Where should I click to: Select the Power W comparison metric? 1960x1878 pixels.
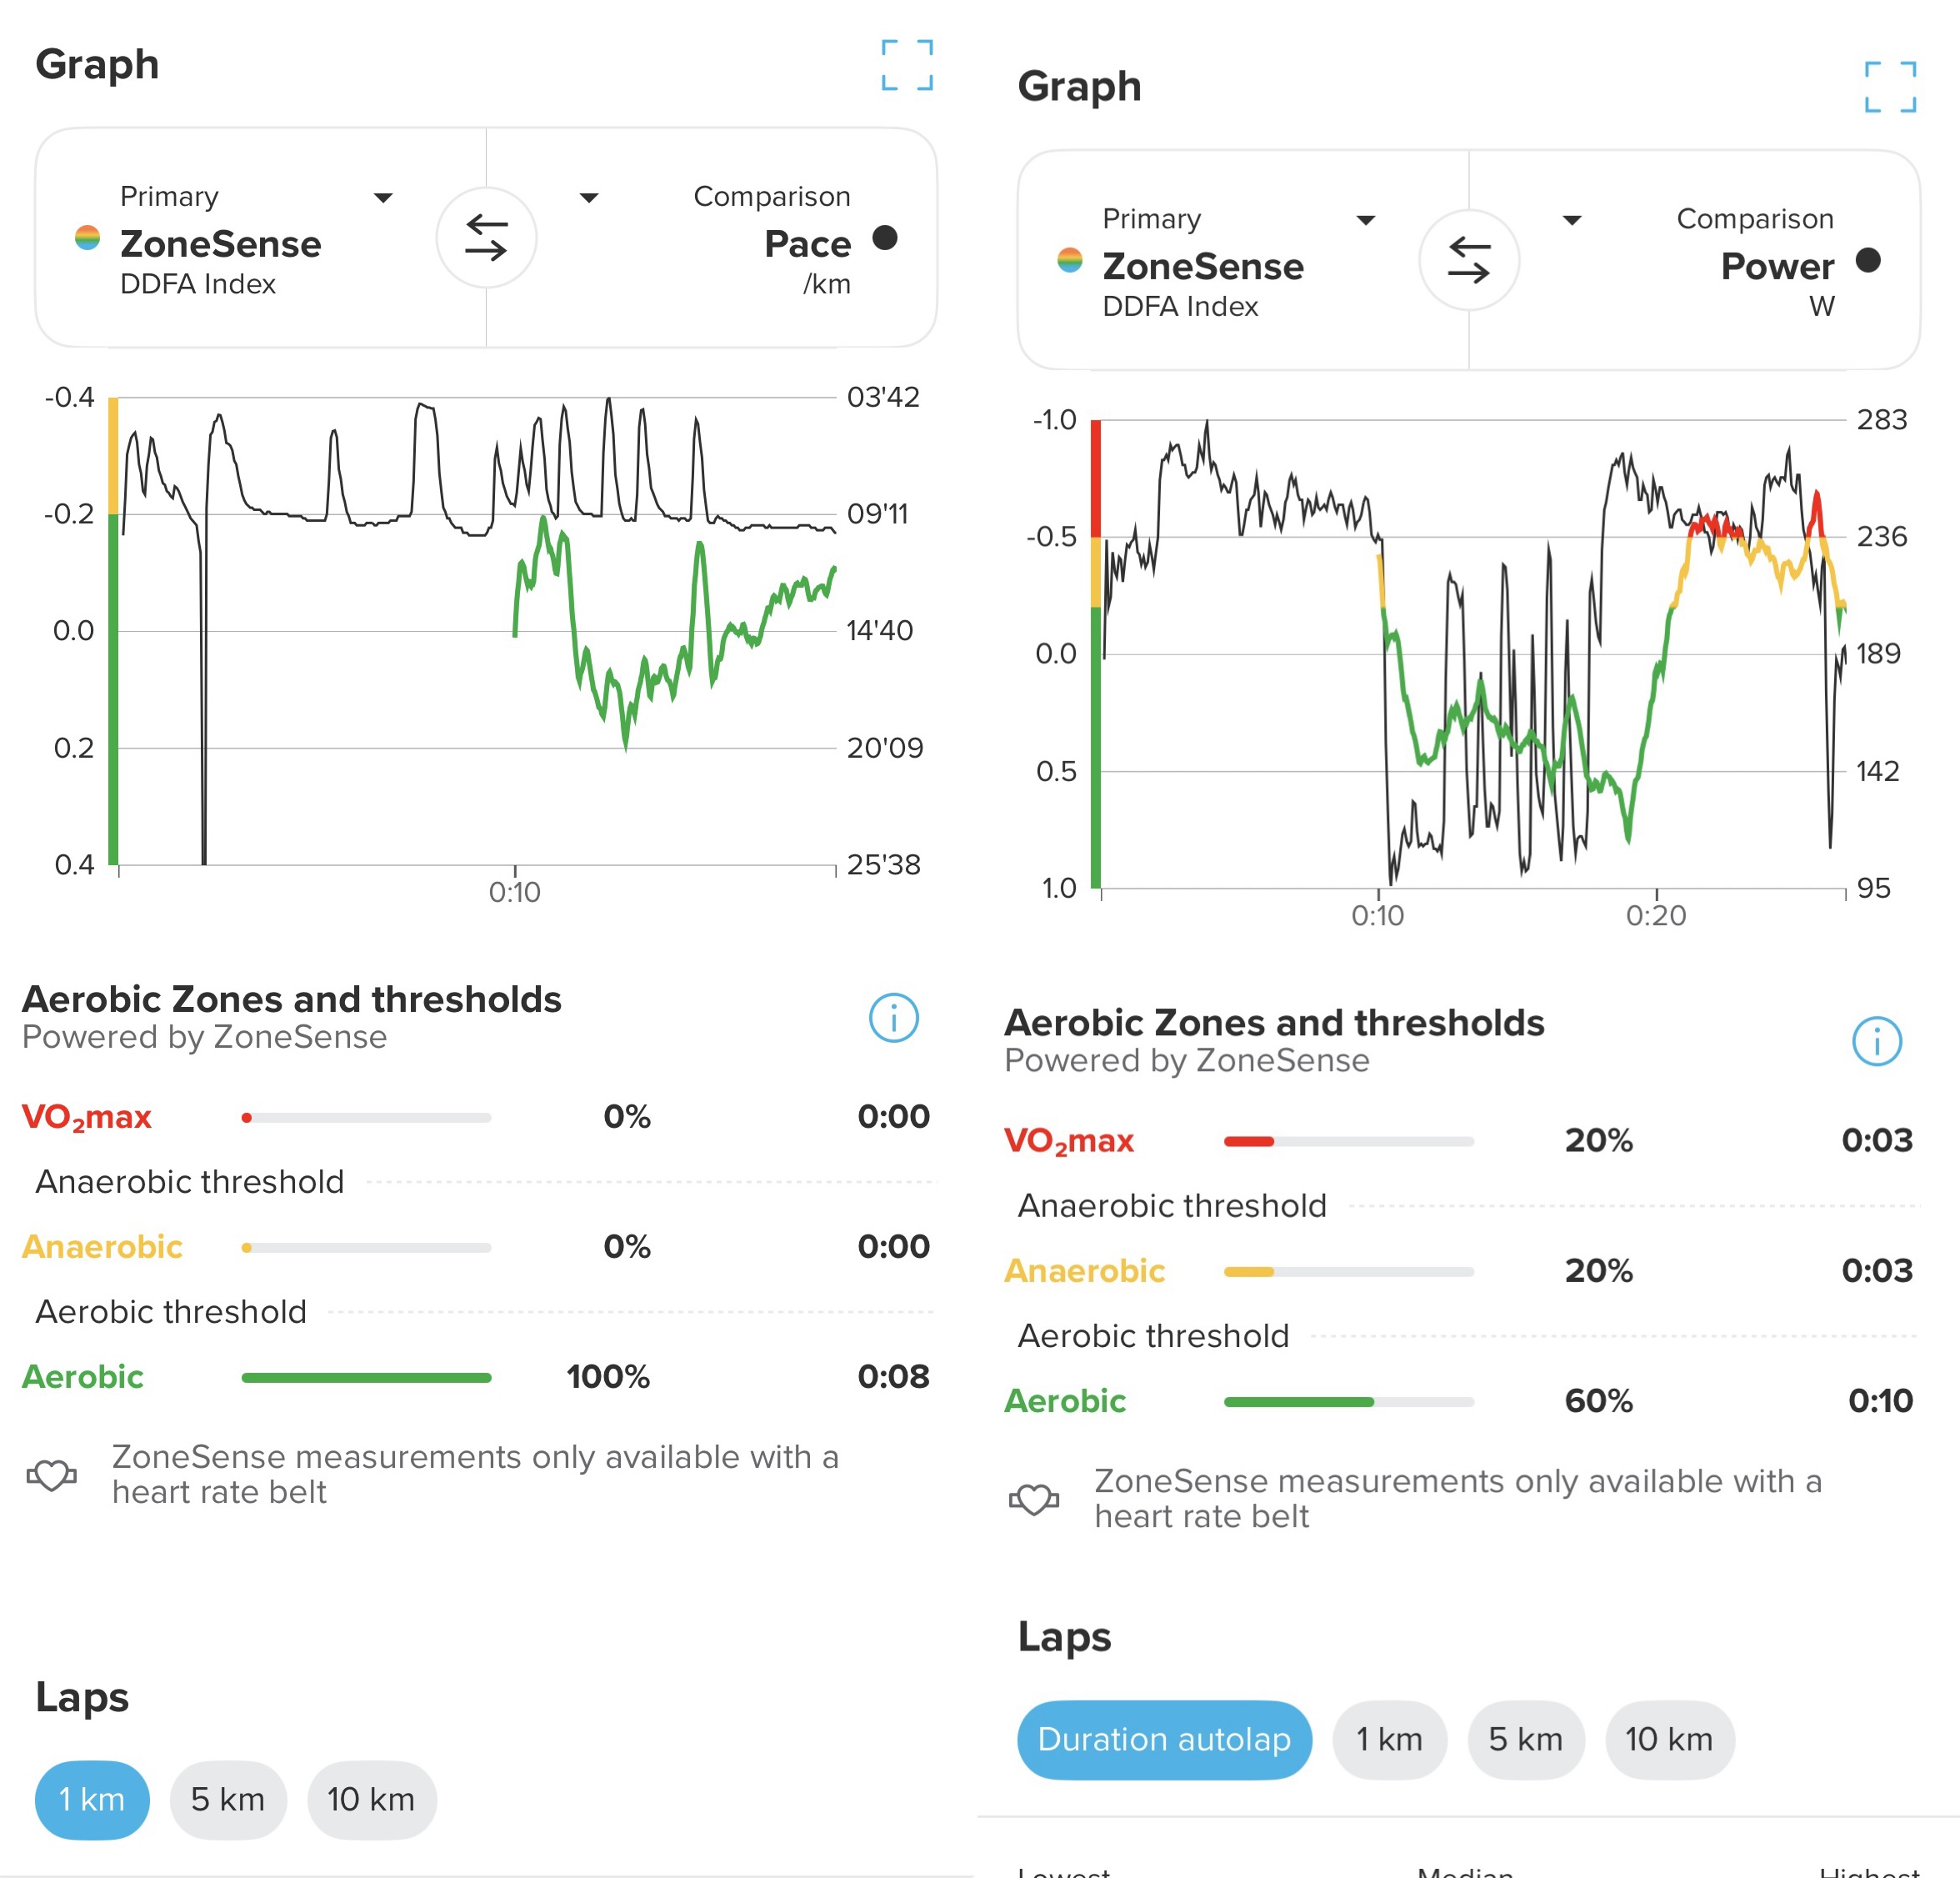click(x=1755, y=262)
